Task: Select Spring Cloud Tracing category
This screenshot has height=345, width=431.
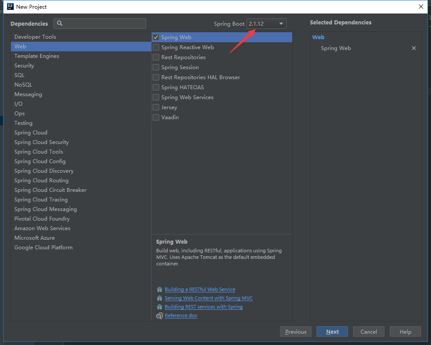Action: coord(81,200)
